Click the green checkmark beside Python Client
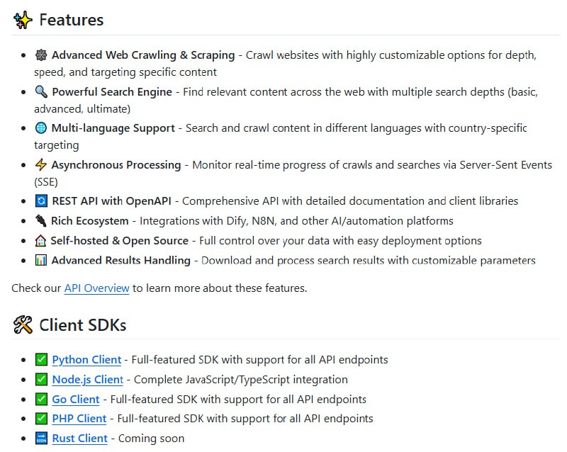This screenshot has width=567, height=452. click(x=41, y=360)
